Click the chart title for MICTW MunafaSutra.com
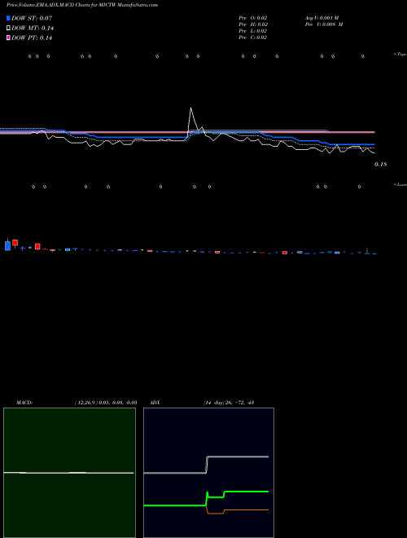 pyautogui.click(x=82, y=6)
